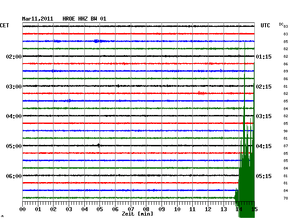Viewport: 290px width, 221px height.
Task: Click the DC value 78
Action: click(286, 198)
